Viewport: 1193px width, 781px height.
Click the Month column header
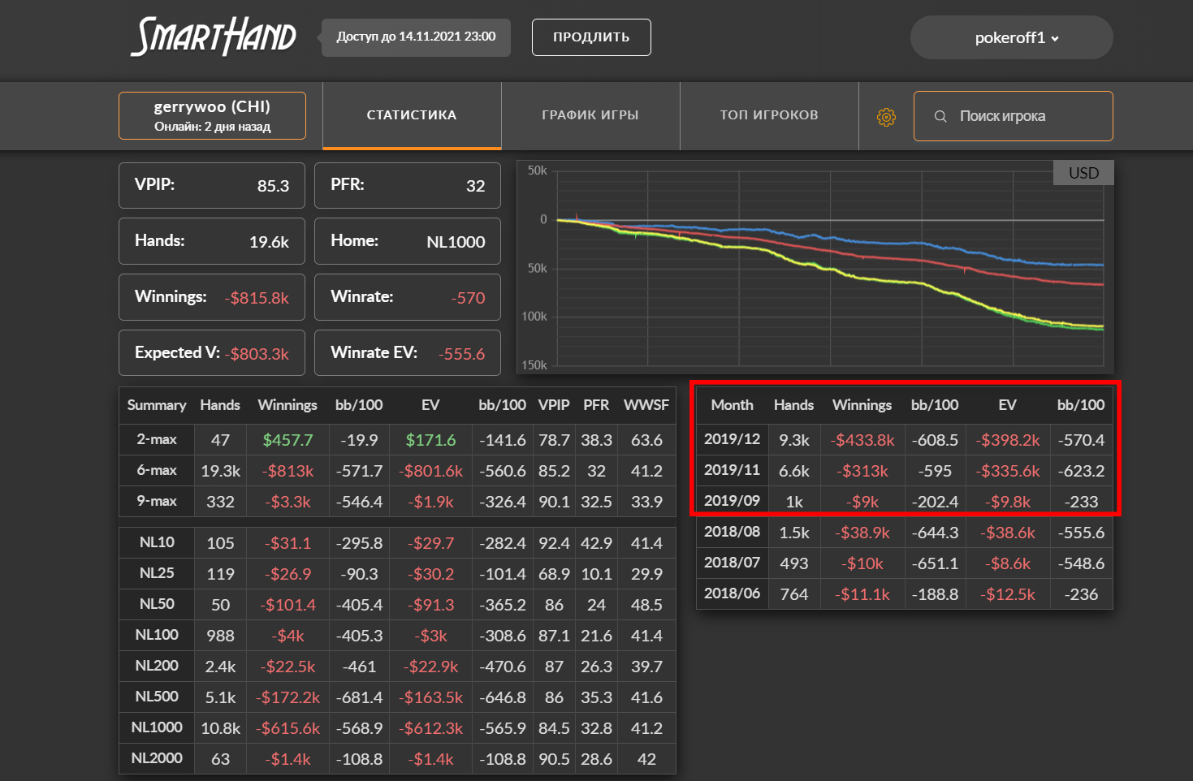[732, 405]
